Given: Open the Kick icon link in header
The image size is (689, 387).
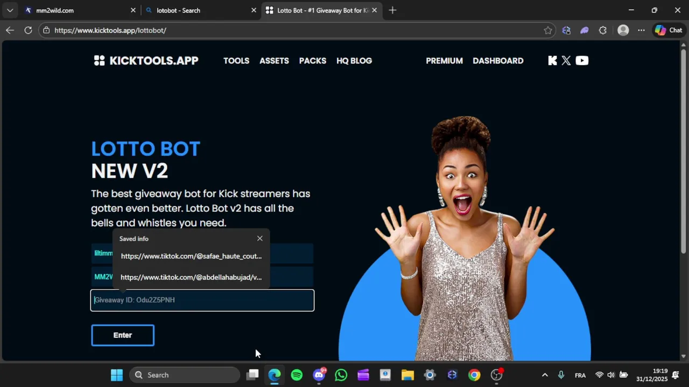Looking at the screenshot, I should [x=552, y=61].
